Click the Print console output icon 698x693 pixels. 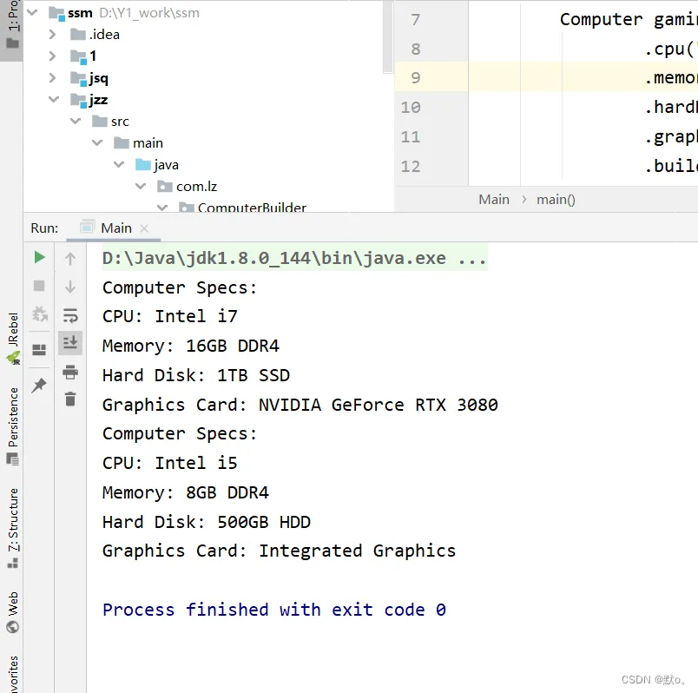point(70,372)
